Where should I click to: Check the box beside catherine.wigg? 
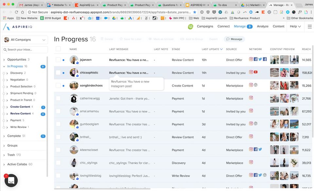(58, 98)
